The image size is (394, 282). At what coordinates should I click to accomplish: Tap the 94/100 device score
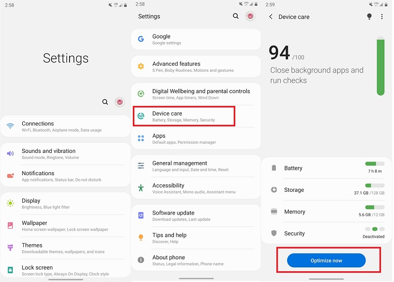(287, 53)
